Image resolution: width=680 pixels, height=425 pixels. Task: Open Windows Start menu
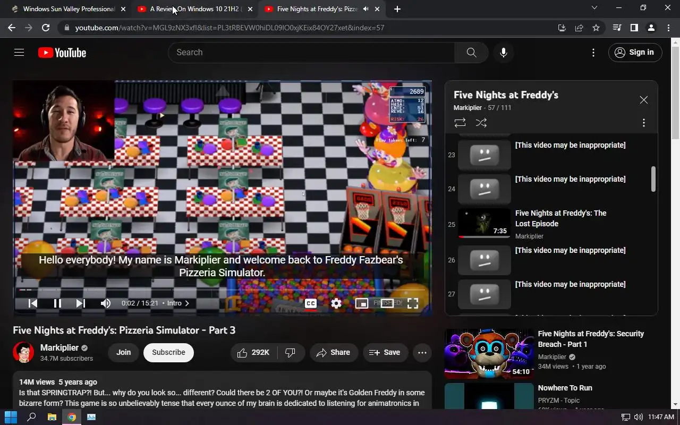(11, 417)
